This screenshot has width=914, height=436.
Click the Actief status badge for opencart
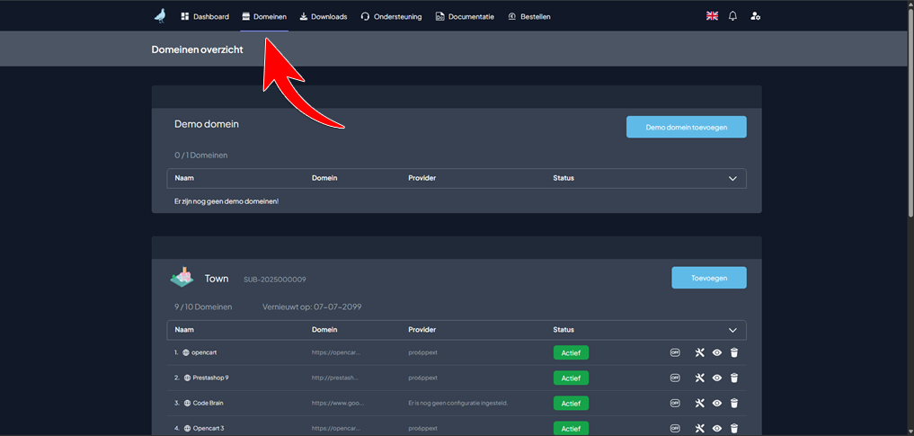(x=571, y=352)
